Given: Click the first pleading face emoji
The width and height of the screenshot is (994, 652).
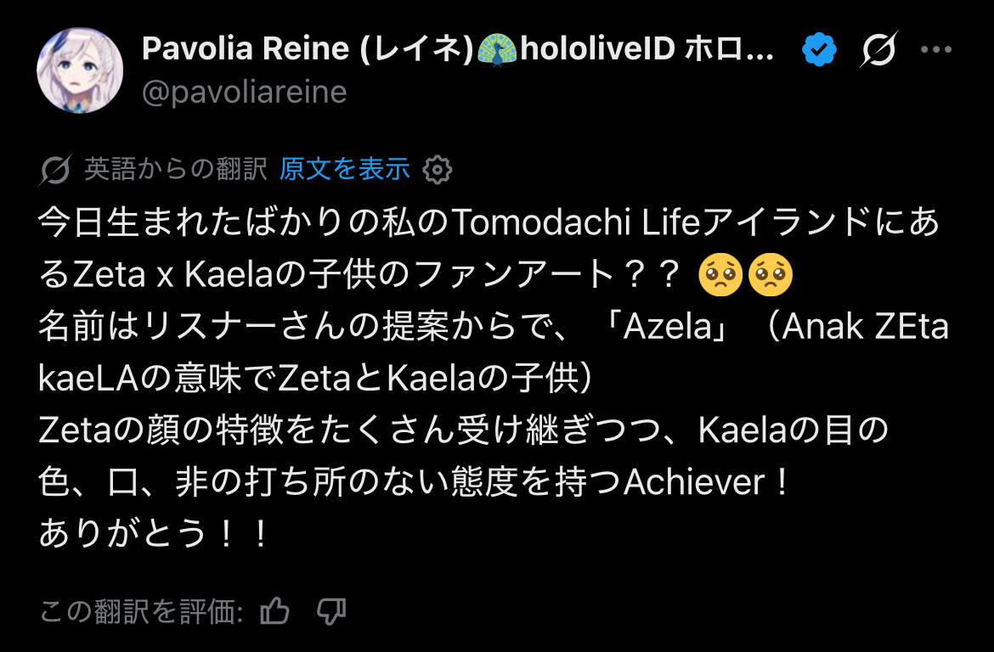Looking at the screenshot, I should point(720,275).
